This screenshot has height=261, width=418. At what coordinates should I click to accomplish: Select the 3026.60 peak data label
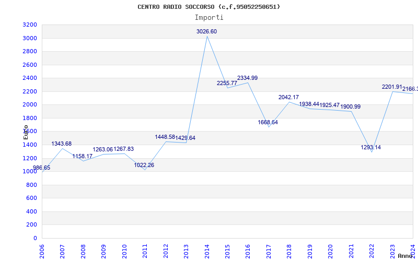click(x=206, y=31)
